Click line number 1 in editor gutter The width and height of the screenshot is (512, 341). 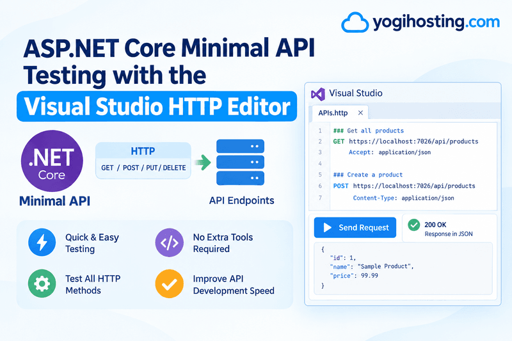[x=320, y=131]
